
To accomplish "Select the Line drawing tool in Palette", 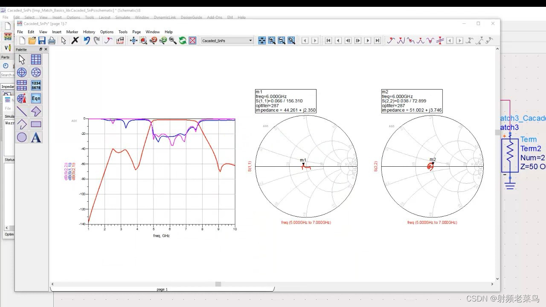I will click(x=22, y=111).
